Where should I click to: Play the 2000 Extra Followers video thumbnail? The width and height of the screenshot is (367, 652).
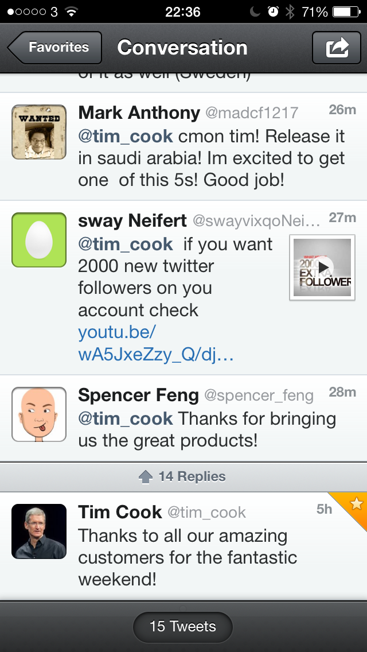tap(322, 267)
